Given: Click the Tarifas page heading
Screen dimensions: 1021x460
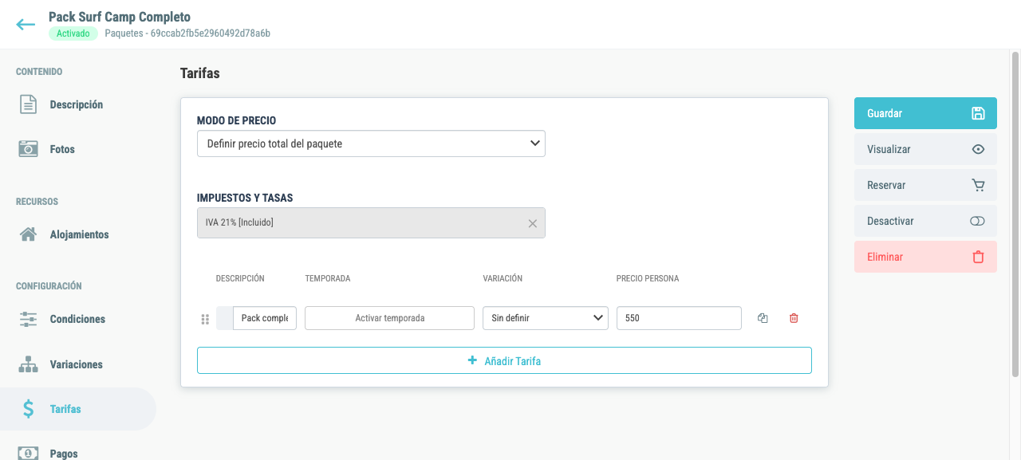Looking at the screenshot, I should (200, 73).
